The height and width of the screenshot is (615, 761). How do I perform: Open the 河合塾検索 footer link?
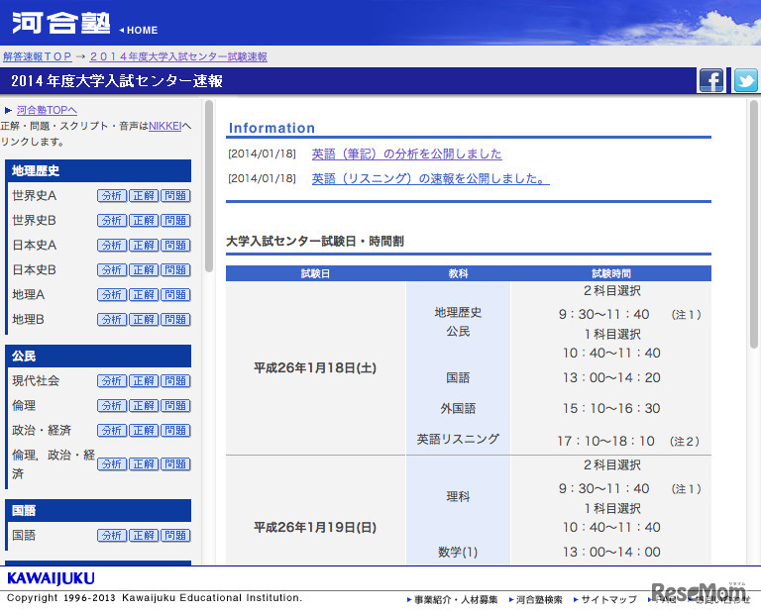click(x=536, y=600)
